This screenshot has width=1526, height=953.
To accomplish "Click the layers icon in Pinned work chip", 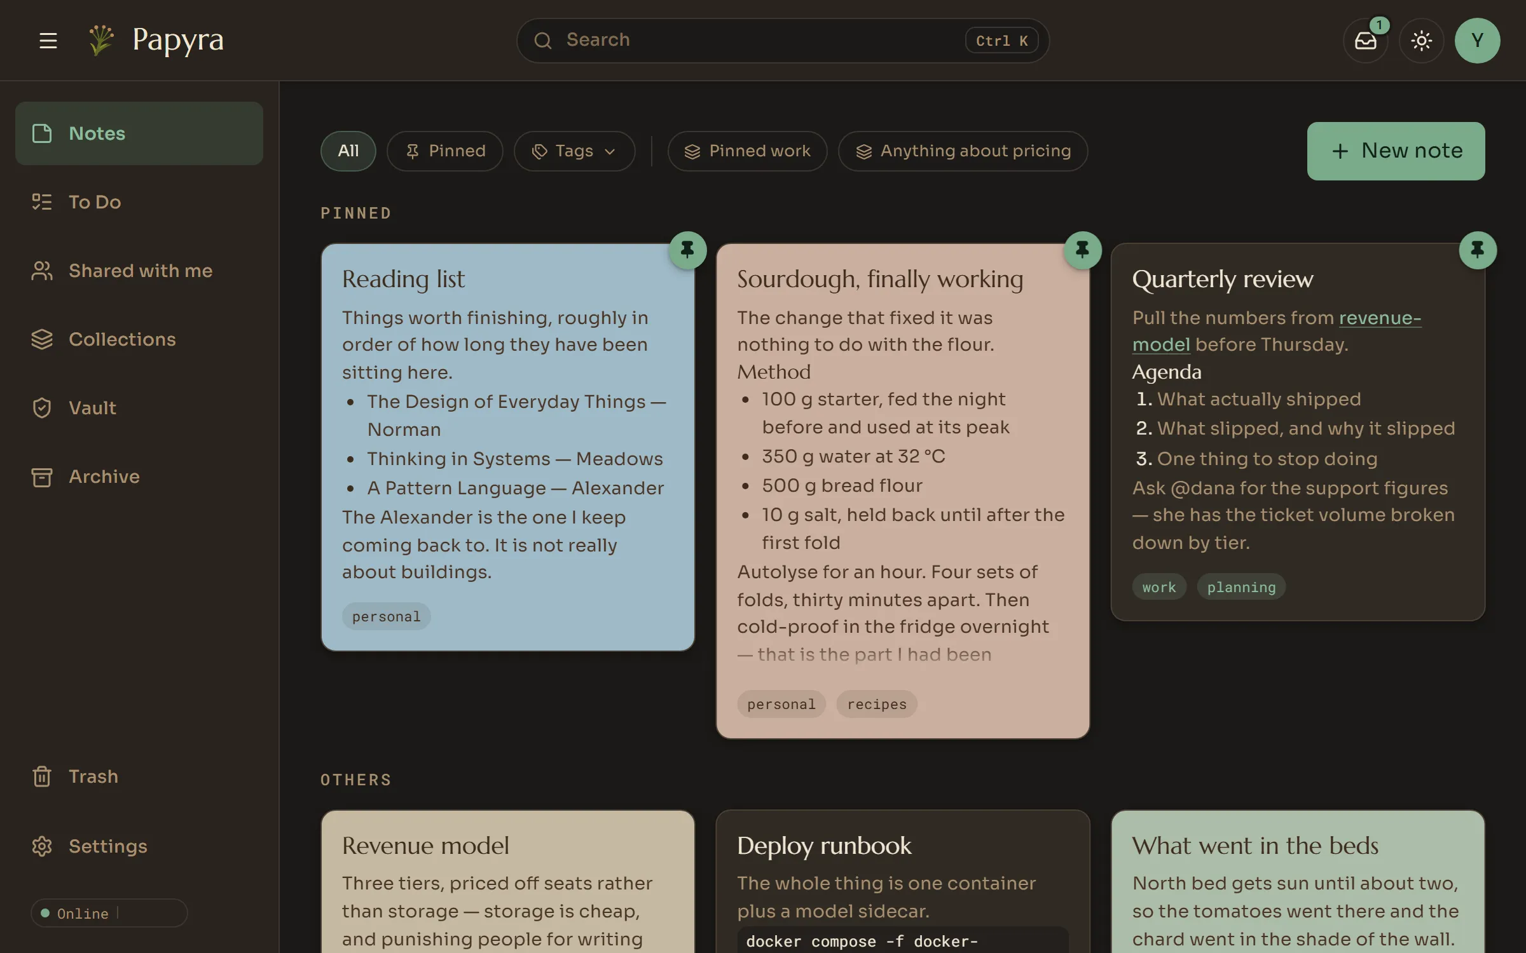I will click(692, 151).
